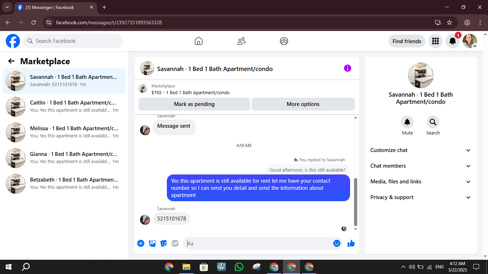Go to Facebook home via logo
Image resolution: width=488 pixels, height=274 pixels.
pos(13,41)
